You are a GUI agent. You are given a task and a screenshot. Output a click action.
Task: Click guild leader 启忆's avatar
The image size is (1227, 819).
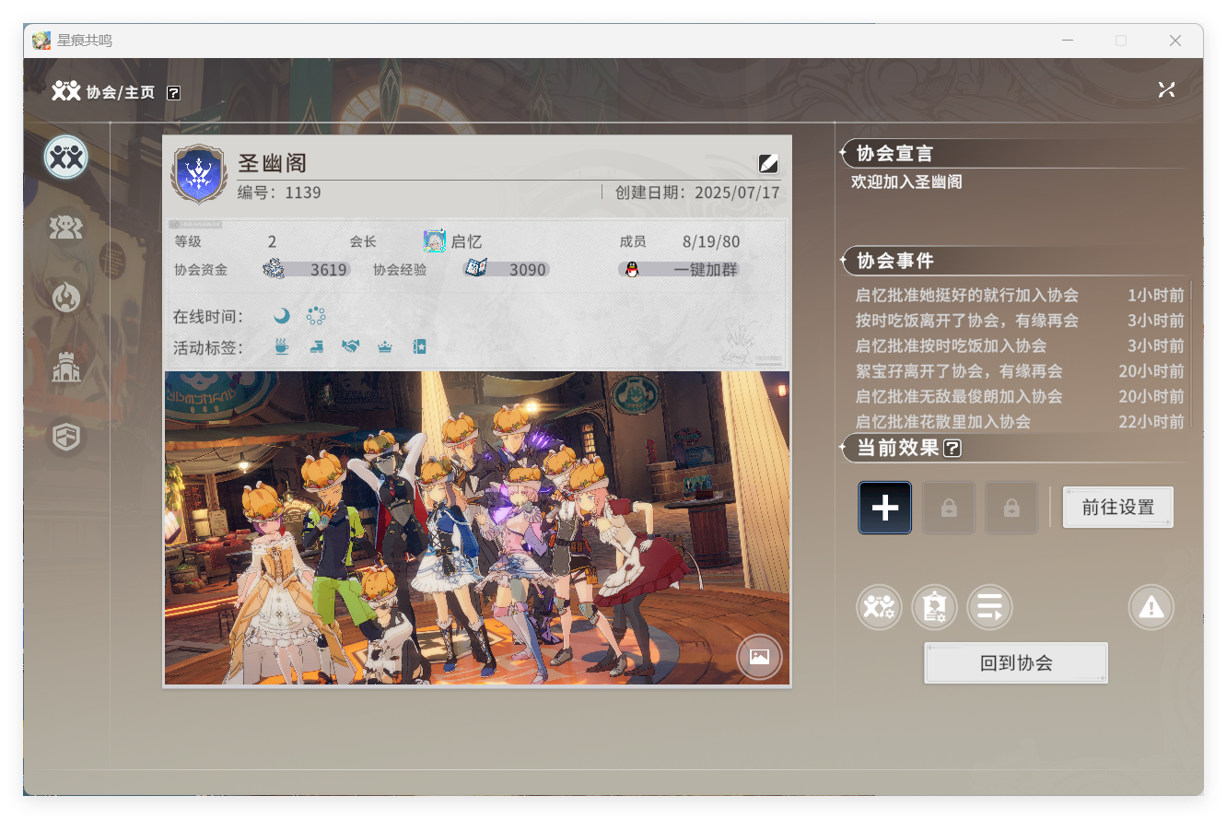coord(435,241)
